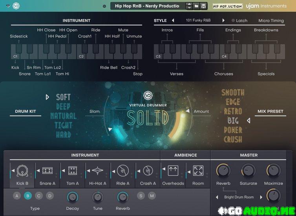Click the Hip Hop Production badge

click(x=227, y=6)
